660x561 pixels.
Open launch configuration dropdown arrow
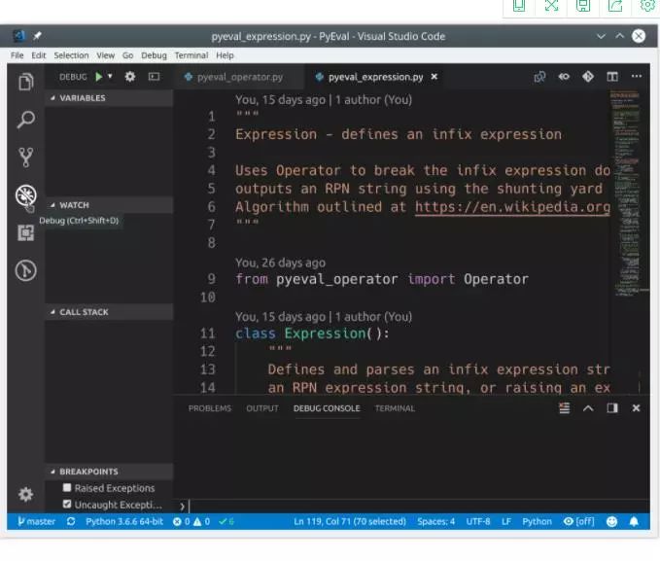pyautogui.click(x=110, y=76)
